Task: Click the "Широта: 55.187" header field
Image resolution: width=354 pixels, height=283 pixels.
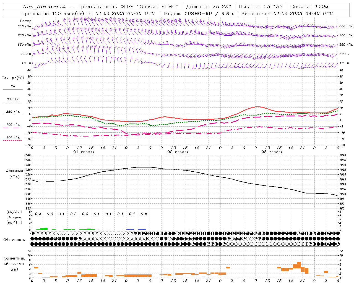Action: (x=261, y=7)
